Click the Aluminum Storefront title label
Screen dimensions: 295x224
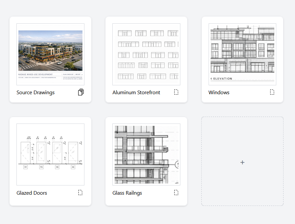[136, 93]
